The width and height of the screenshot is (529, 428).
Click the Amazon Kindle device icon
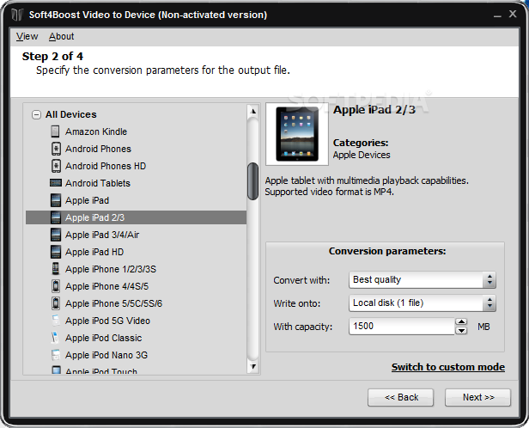(55, 131)
